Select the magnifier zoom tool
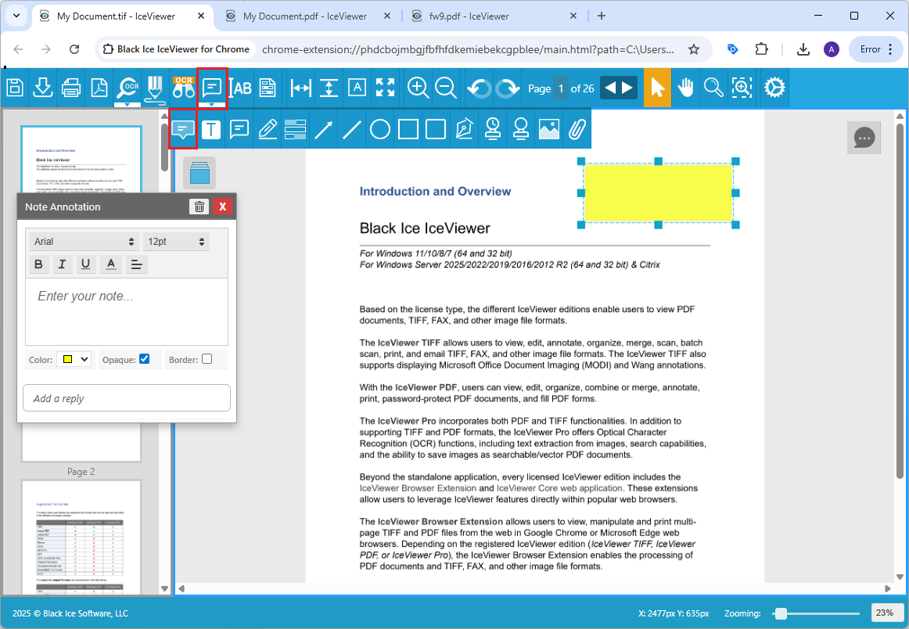Viewport: 909px width, 629px height. pos(713,88)
